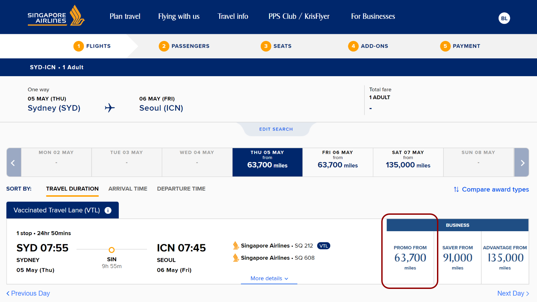
Task: Click Singapore Airlines SQ 608 text
Action: click(278, 258)
